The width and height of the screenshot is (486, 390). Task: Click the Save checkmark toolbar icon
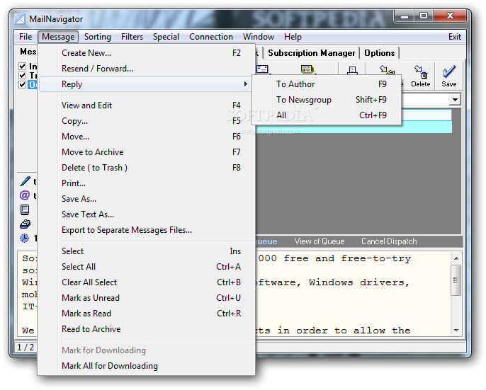point(449,72)
